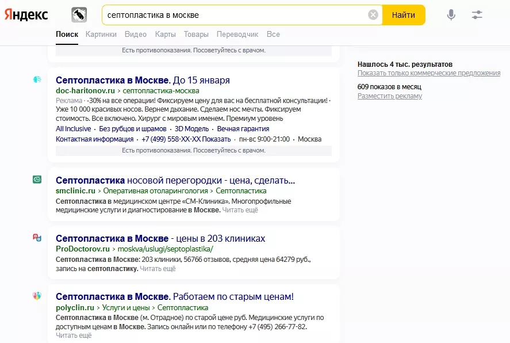Image resolution: width=510 pixels, height=343 pixels.
Task: Click the polyclin.ru site favicon
Action: click(37, 296)
